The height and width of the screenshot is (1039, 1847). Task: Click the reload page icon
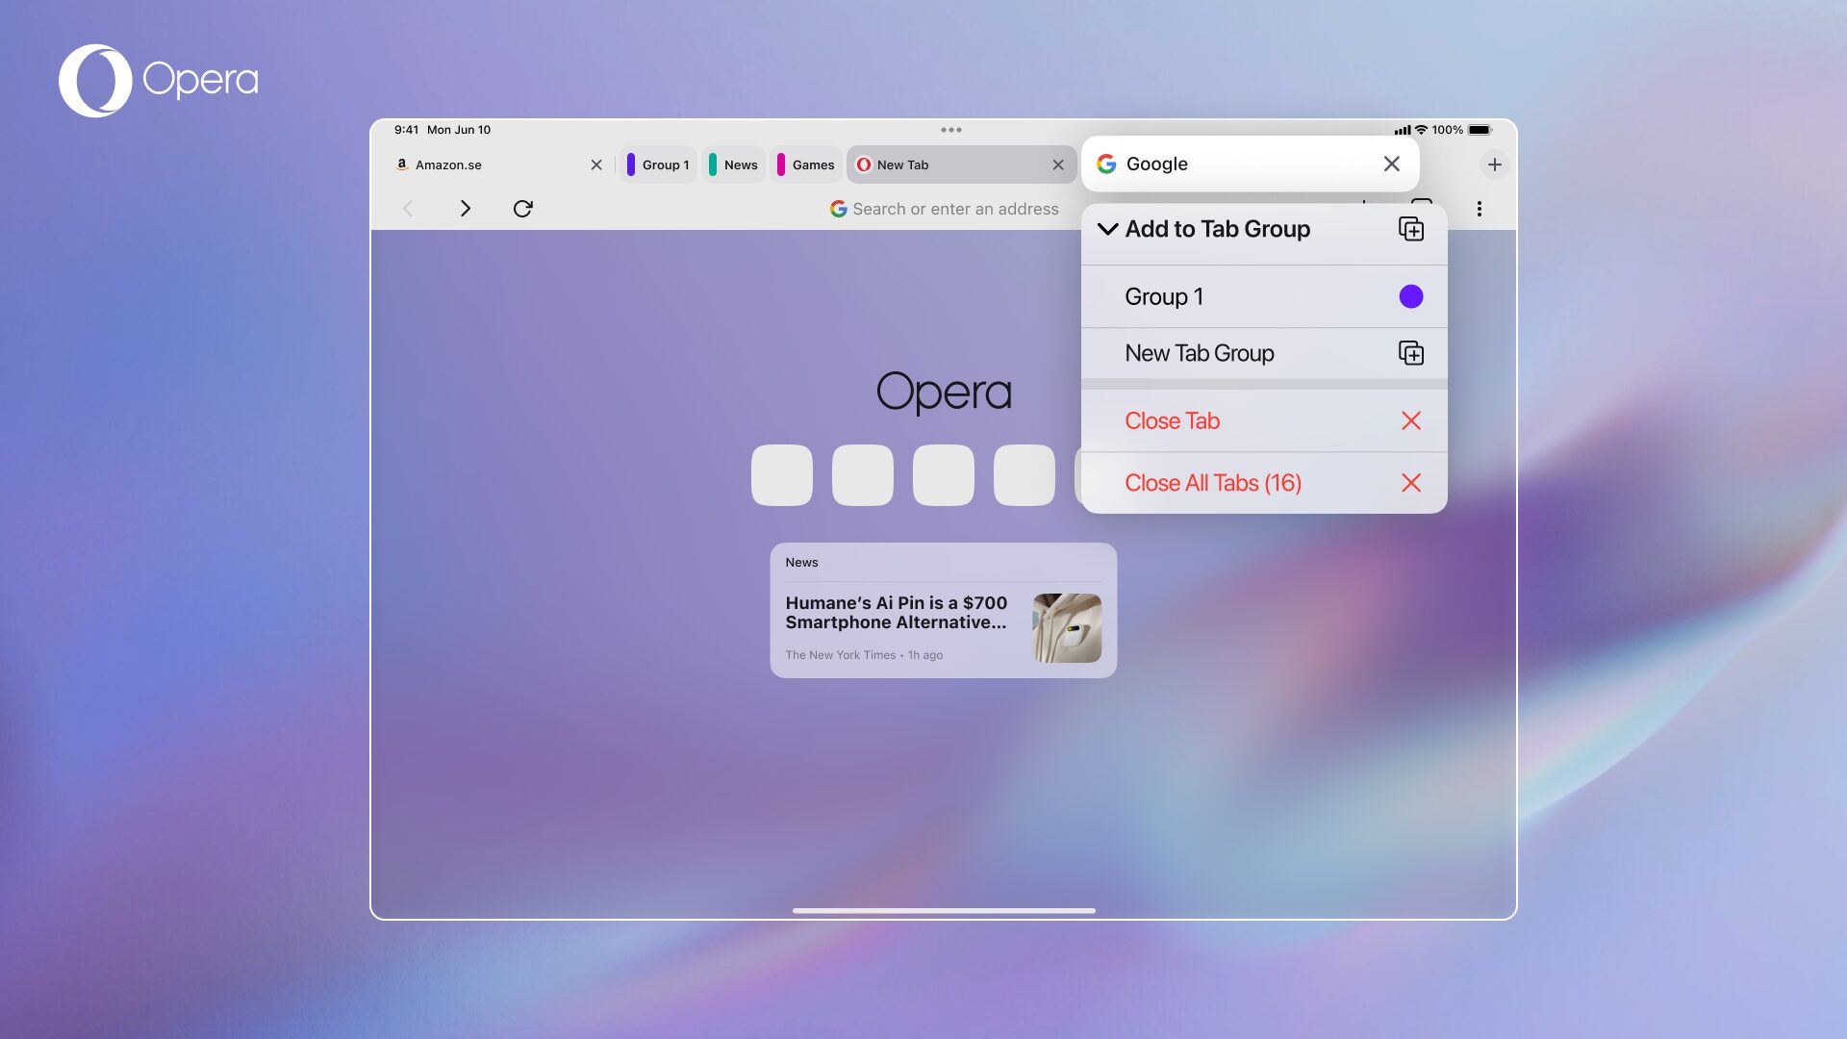522,209
